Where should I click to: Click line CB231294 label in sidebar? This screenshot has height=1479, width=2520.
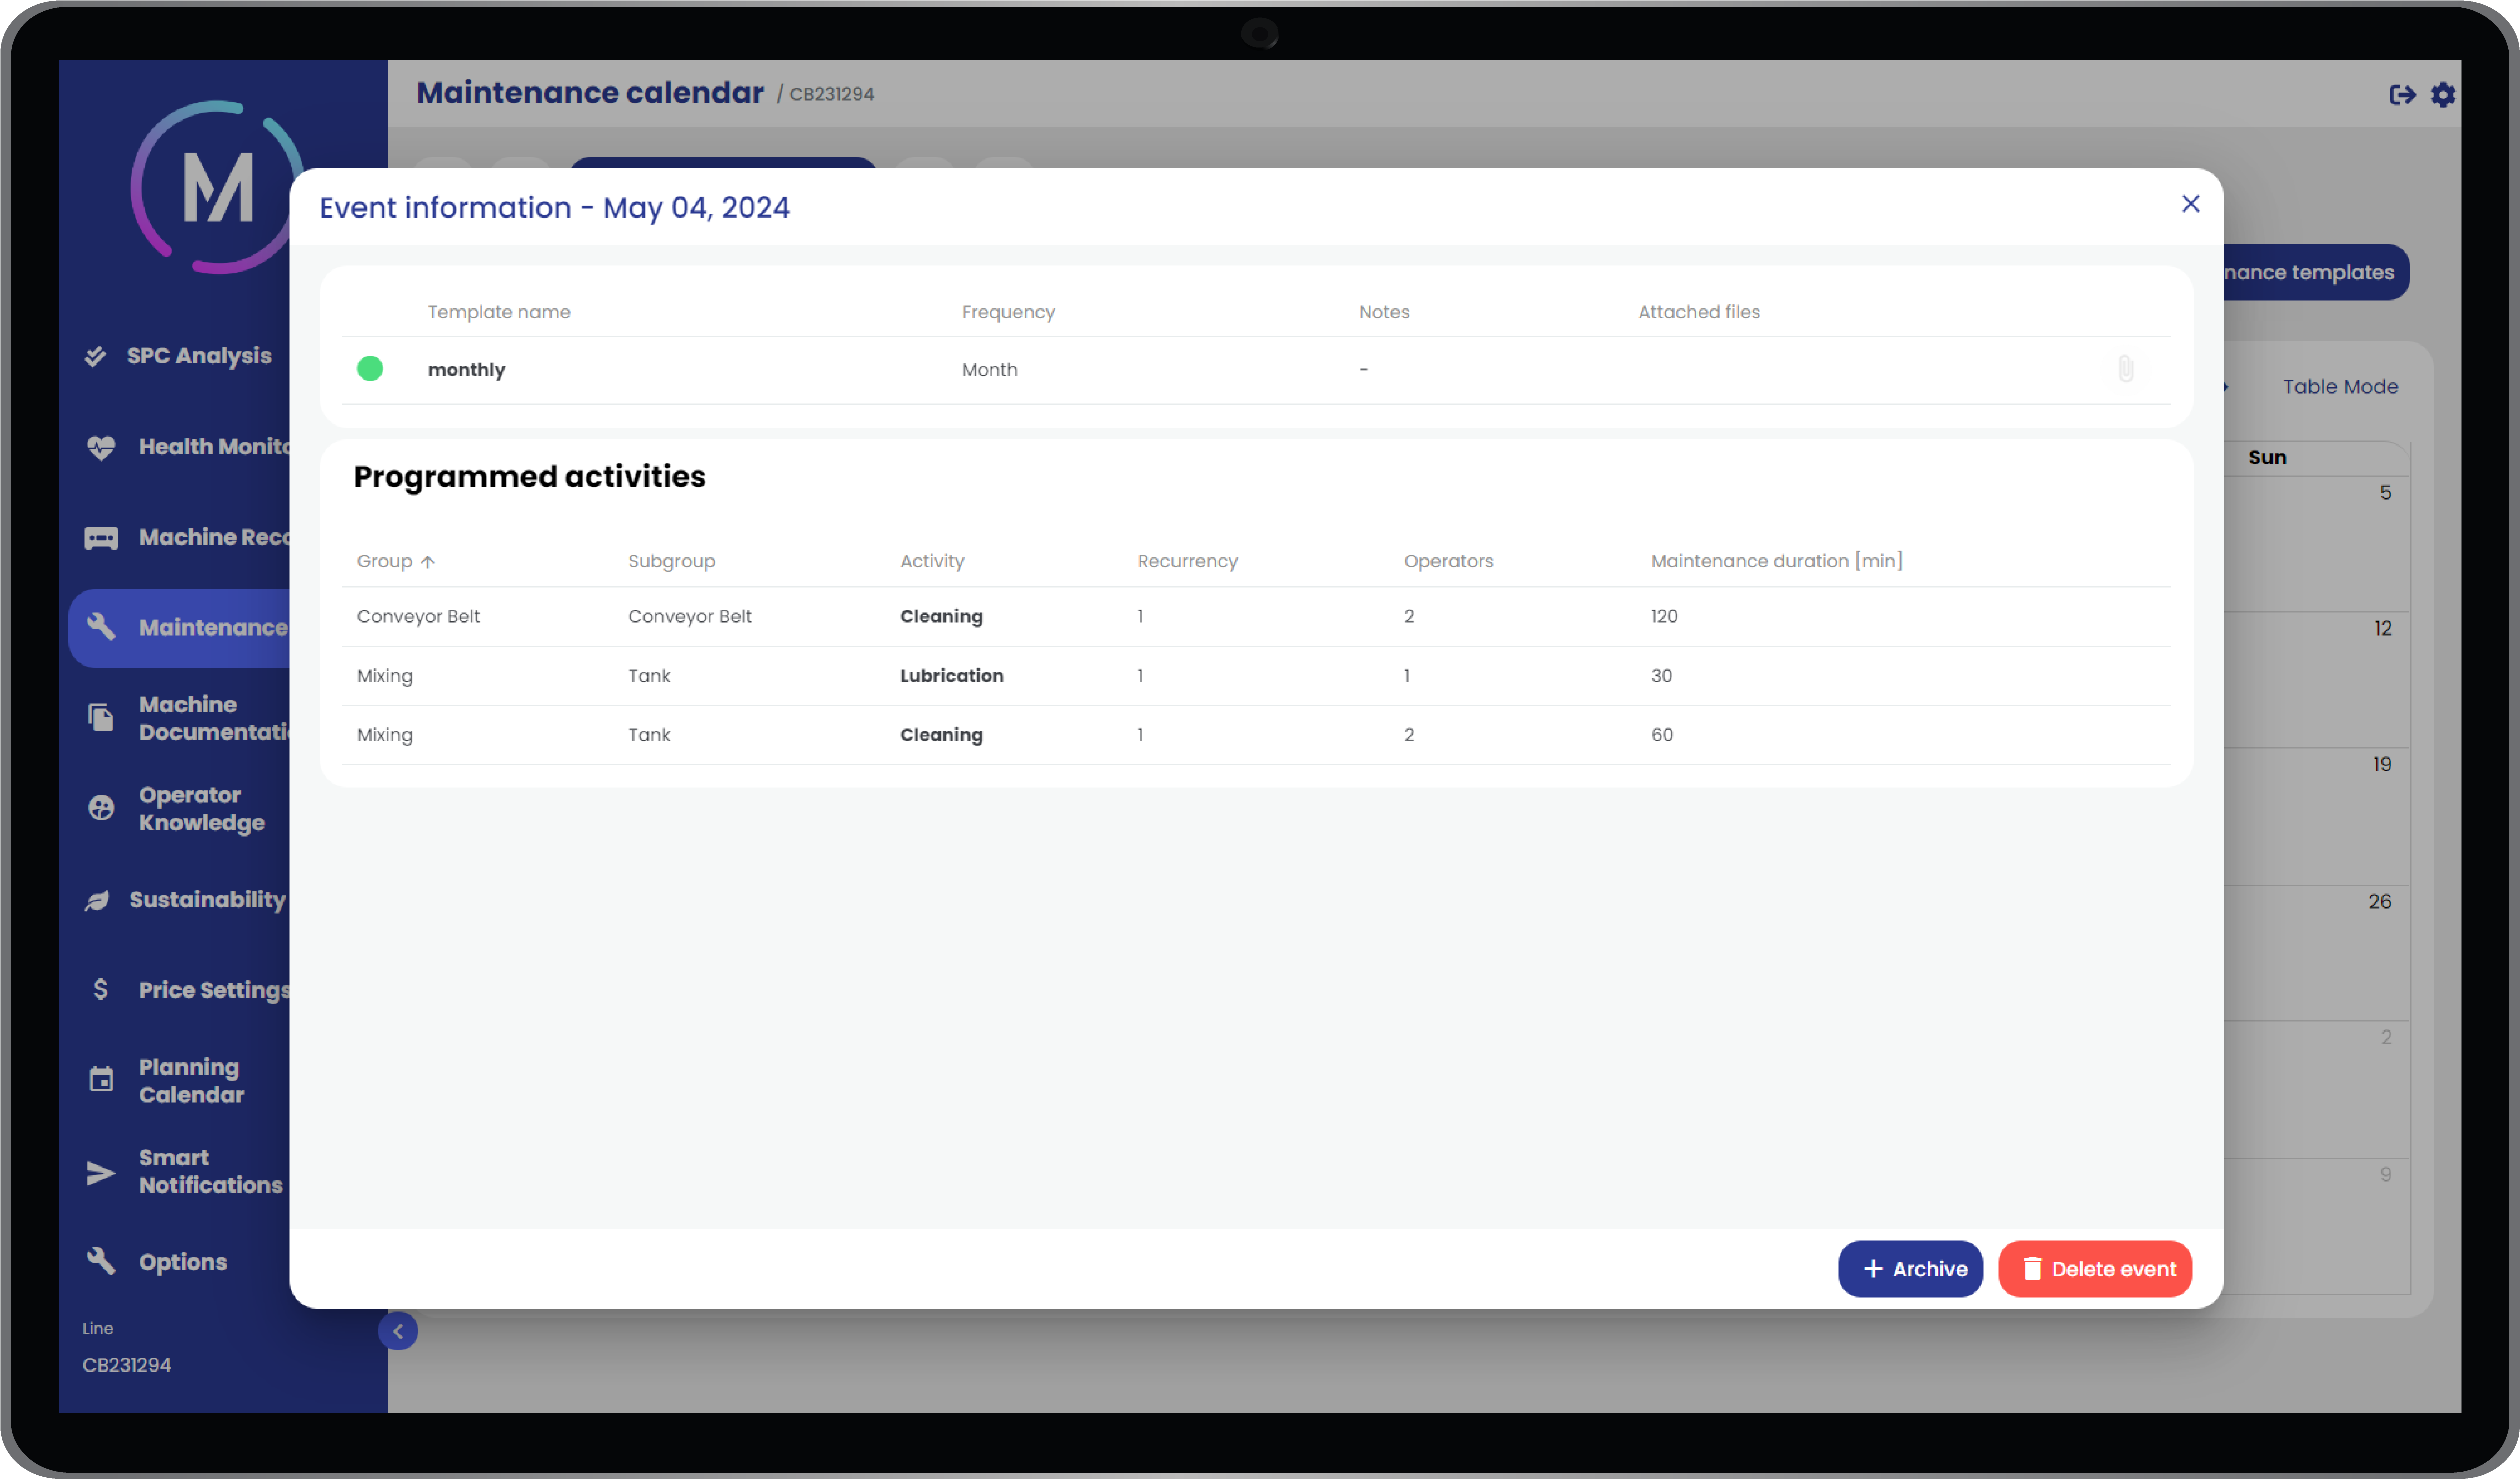pos(127,1364)
